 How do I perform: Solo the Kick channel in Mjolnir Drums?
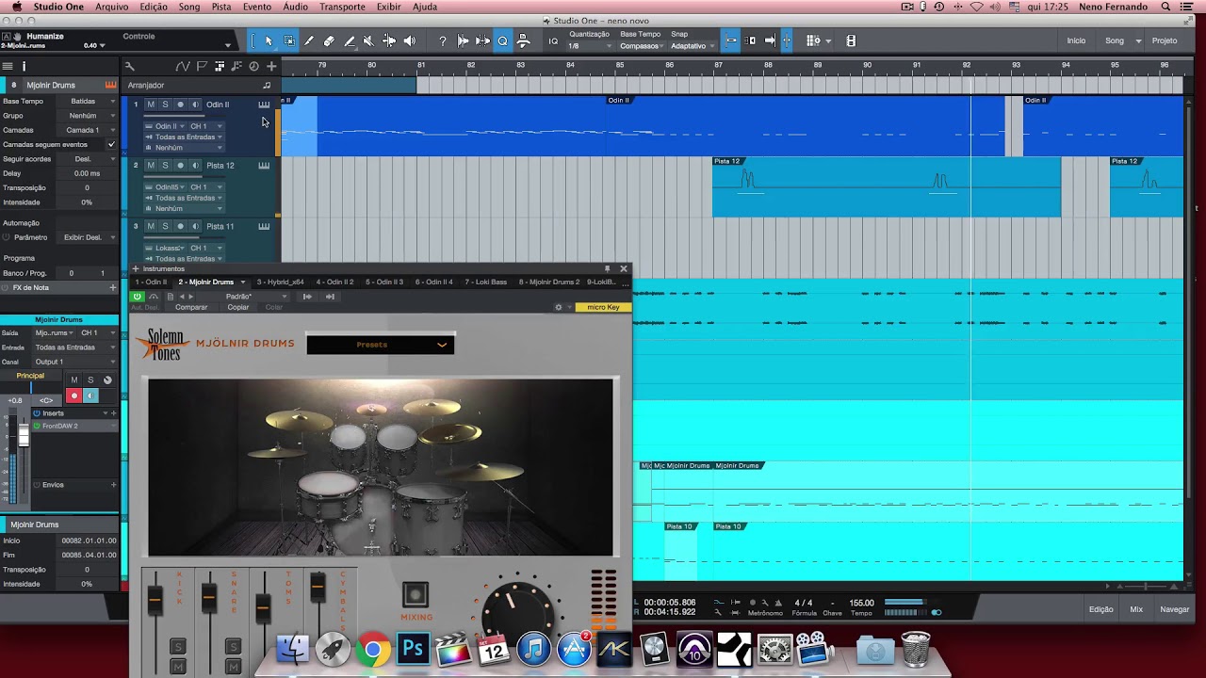pyautogui.click(x=177, y=647)
